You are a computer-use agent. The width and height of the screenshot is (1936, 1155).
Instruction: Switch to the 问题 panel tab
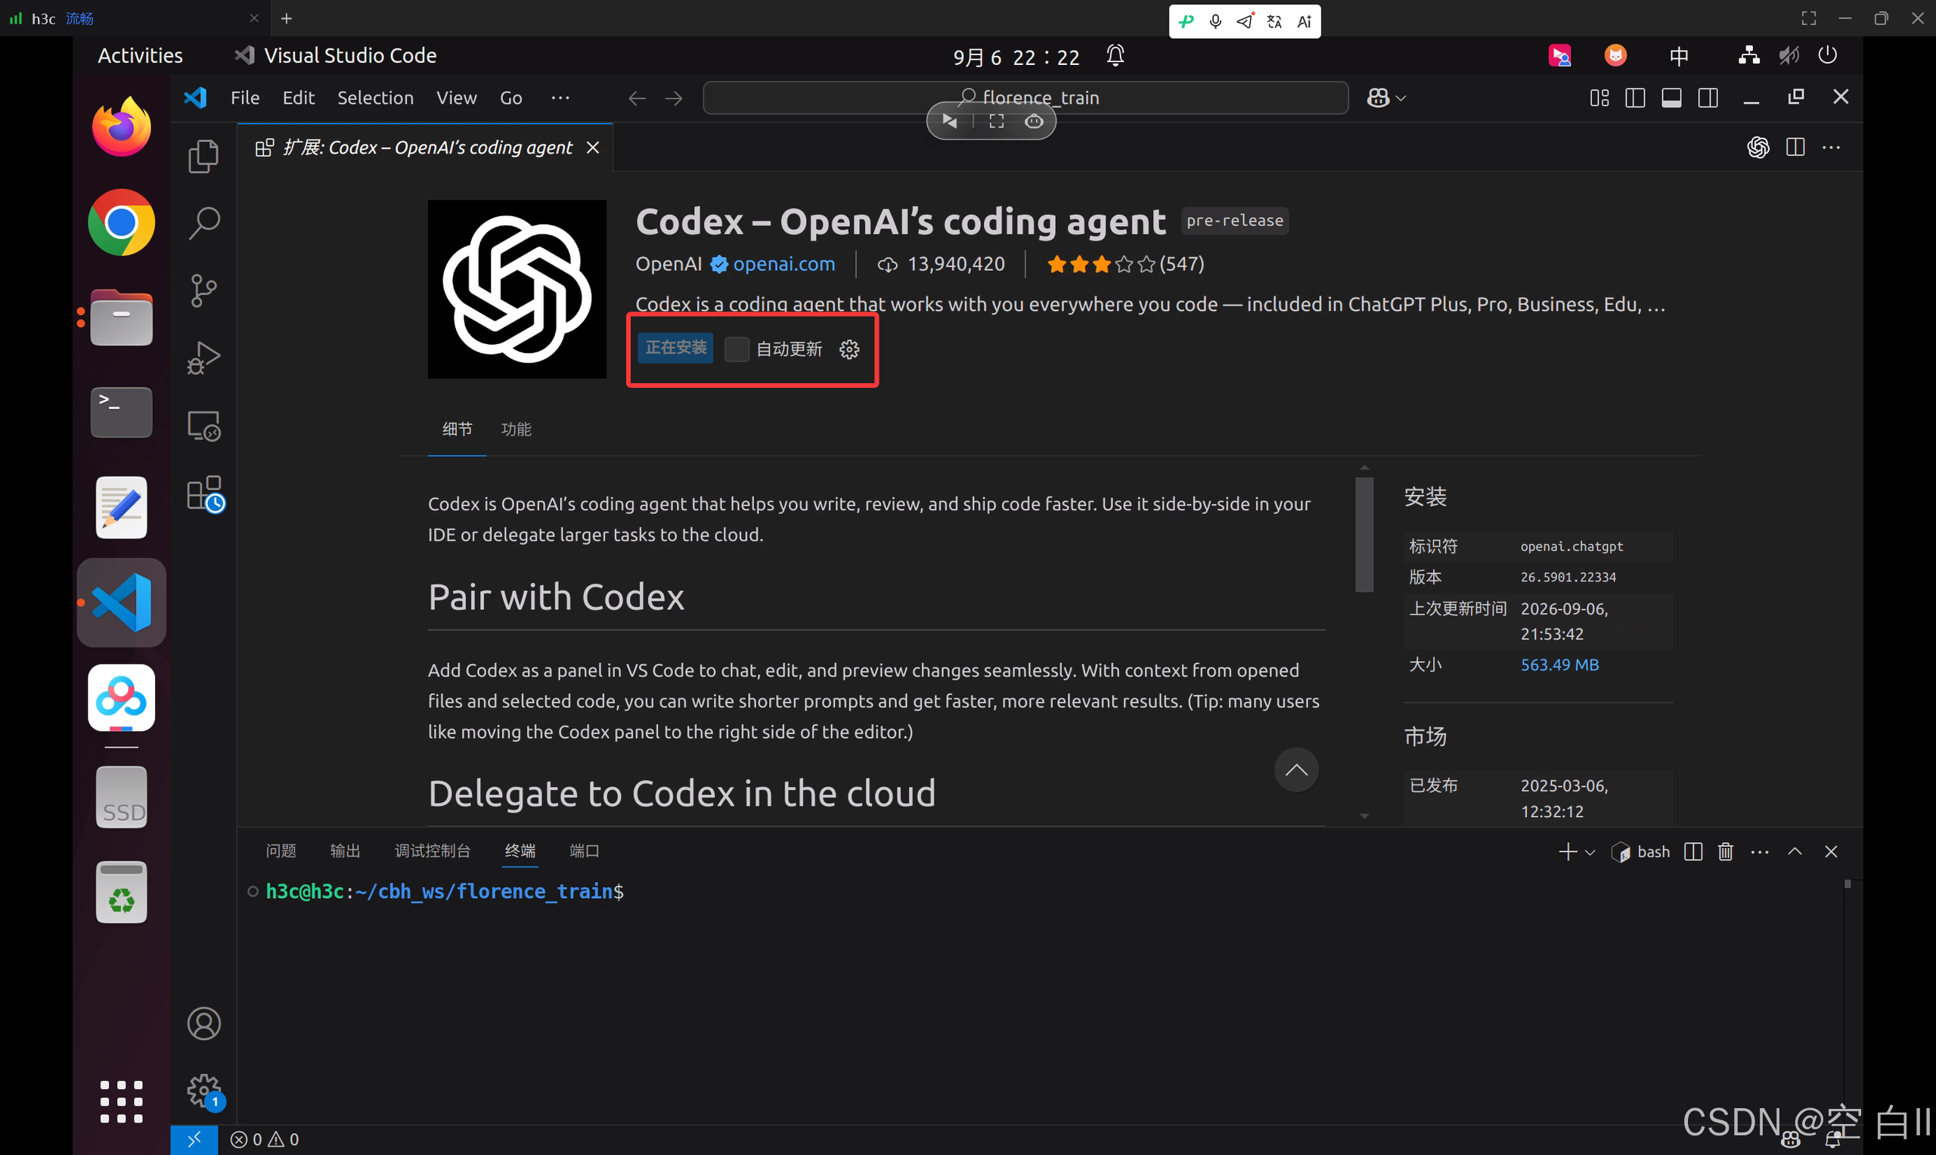coord(281,850)
